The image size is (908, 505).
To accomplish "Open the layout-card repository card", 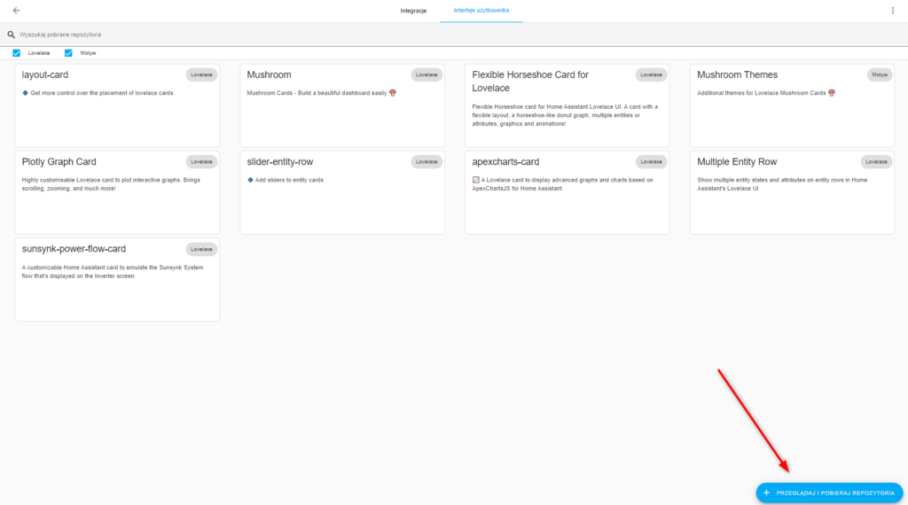I will [x=117, y=105].
